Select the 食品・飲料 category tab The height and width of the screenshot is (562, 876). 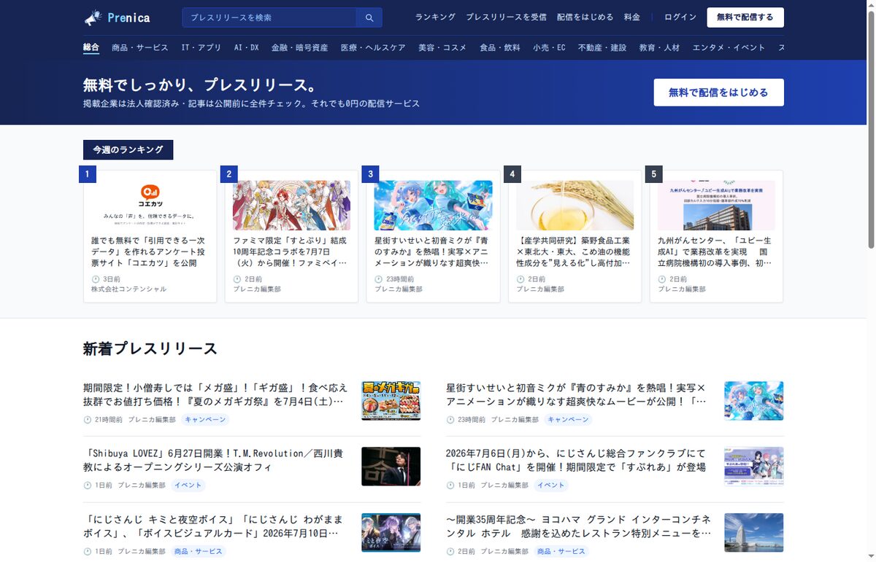pyautogui.click(x=500, y=47)
